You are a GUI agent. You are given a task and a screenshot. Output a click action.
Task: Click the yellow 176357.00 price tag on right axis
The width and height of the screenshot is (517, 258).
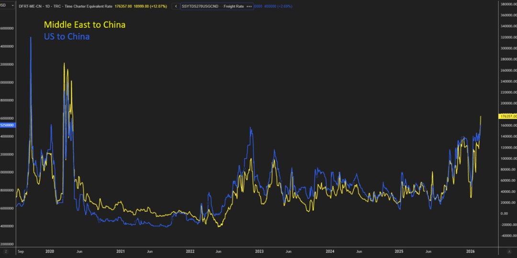tap(507, 116)
